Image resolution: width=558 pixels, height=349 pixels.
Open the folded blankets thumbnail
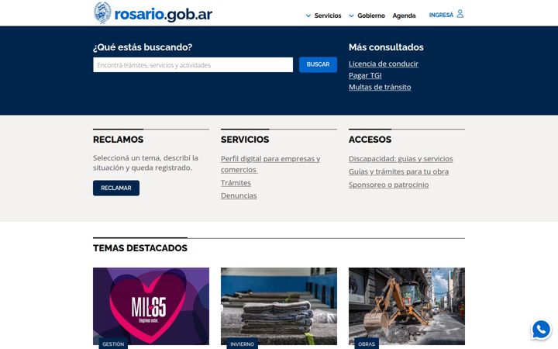(279, 306)
